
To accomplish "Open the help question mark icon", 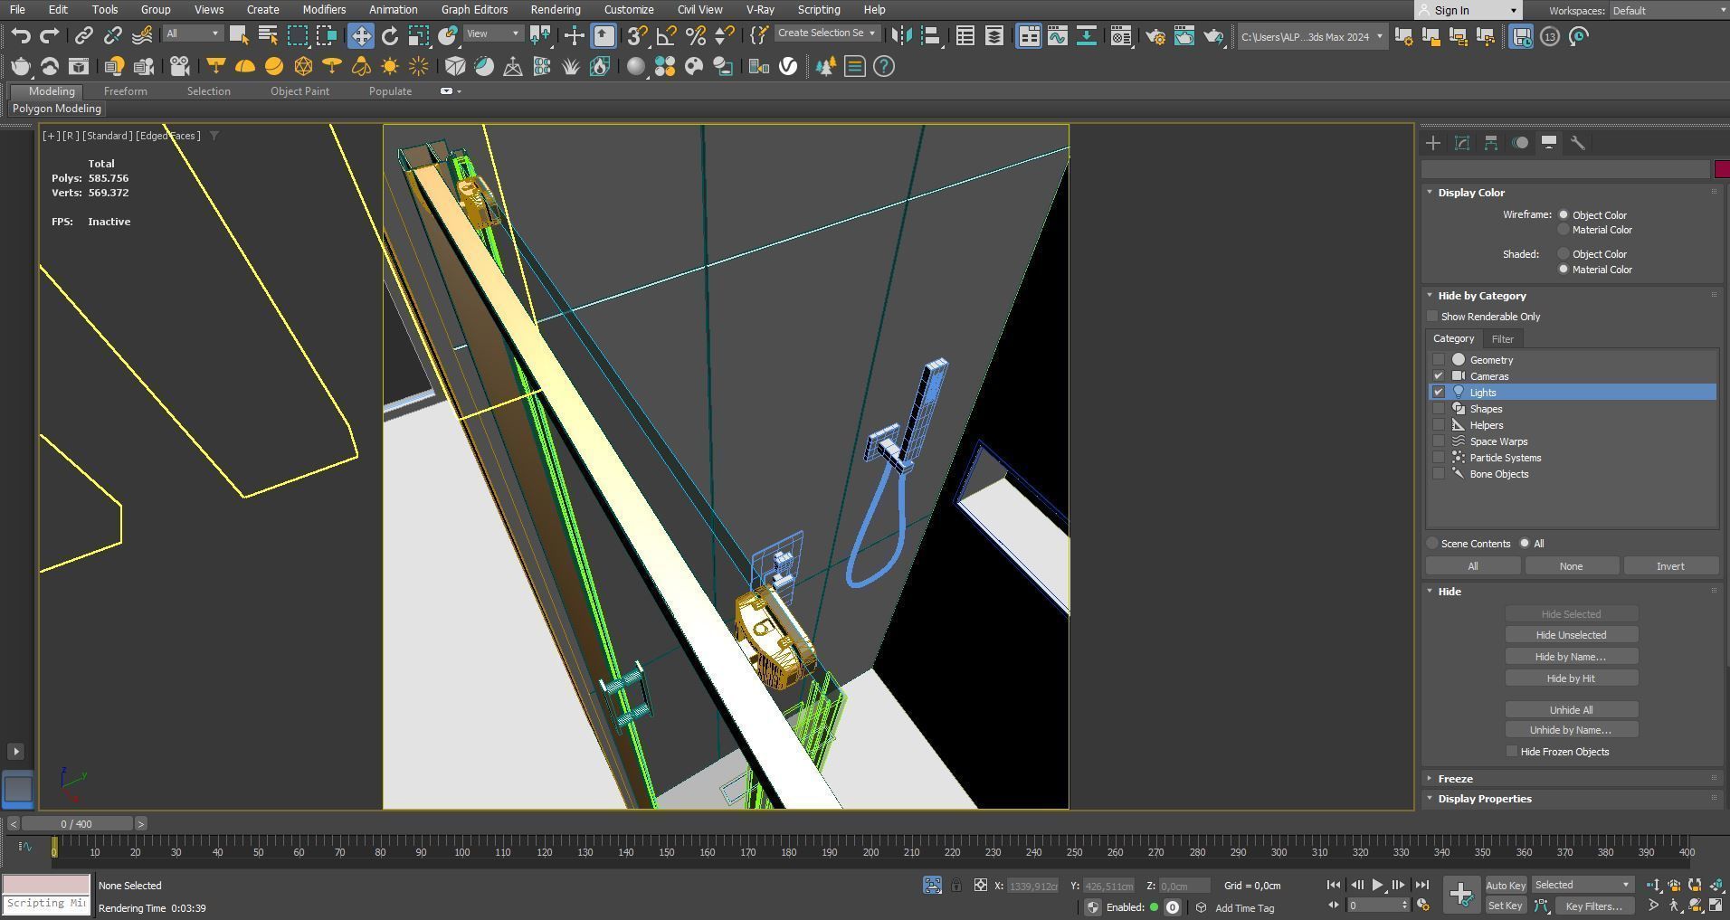I will [884, 66].
